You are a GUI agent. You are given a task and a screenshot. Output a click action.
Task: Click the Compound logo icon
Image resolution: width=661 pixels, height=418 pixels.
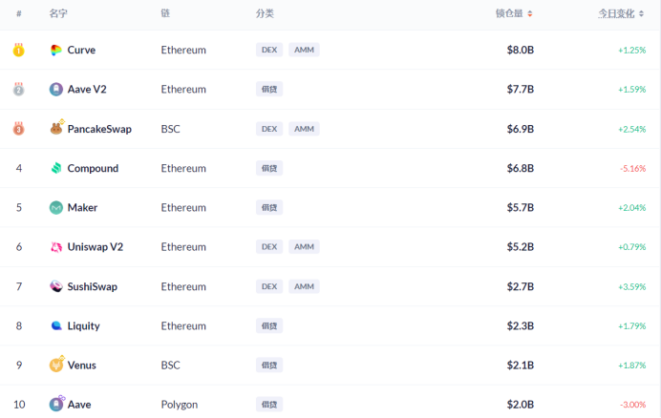[56, 168]
